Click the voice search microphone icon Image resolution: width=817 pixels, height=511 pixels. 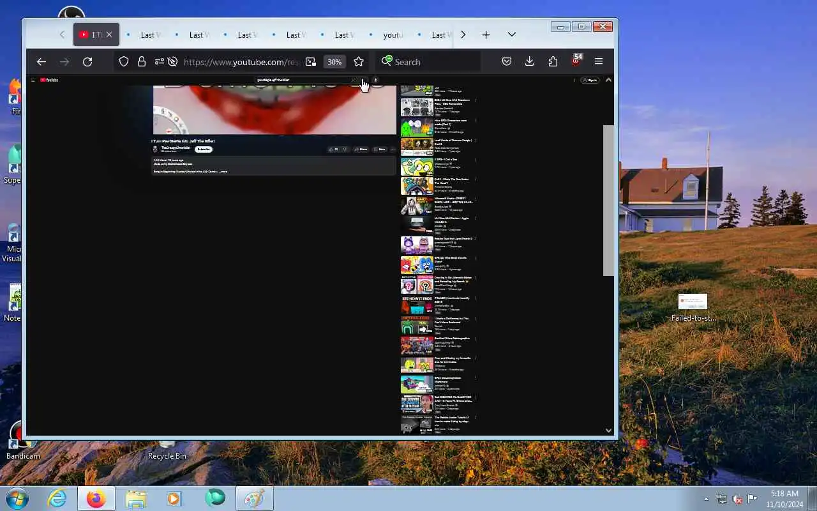[376, 80]
